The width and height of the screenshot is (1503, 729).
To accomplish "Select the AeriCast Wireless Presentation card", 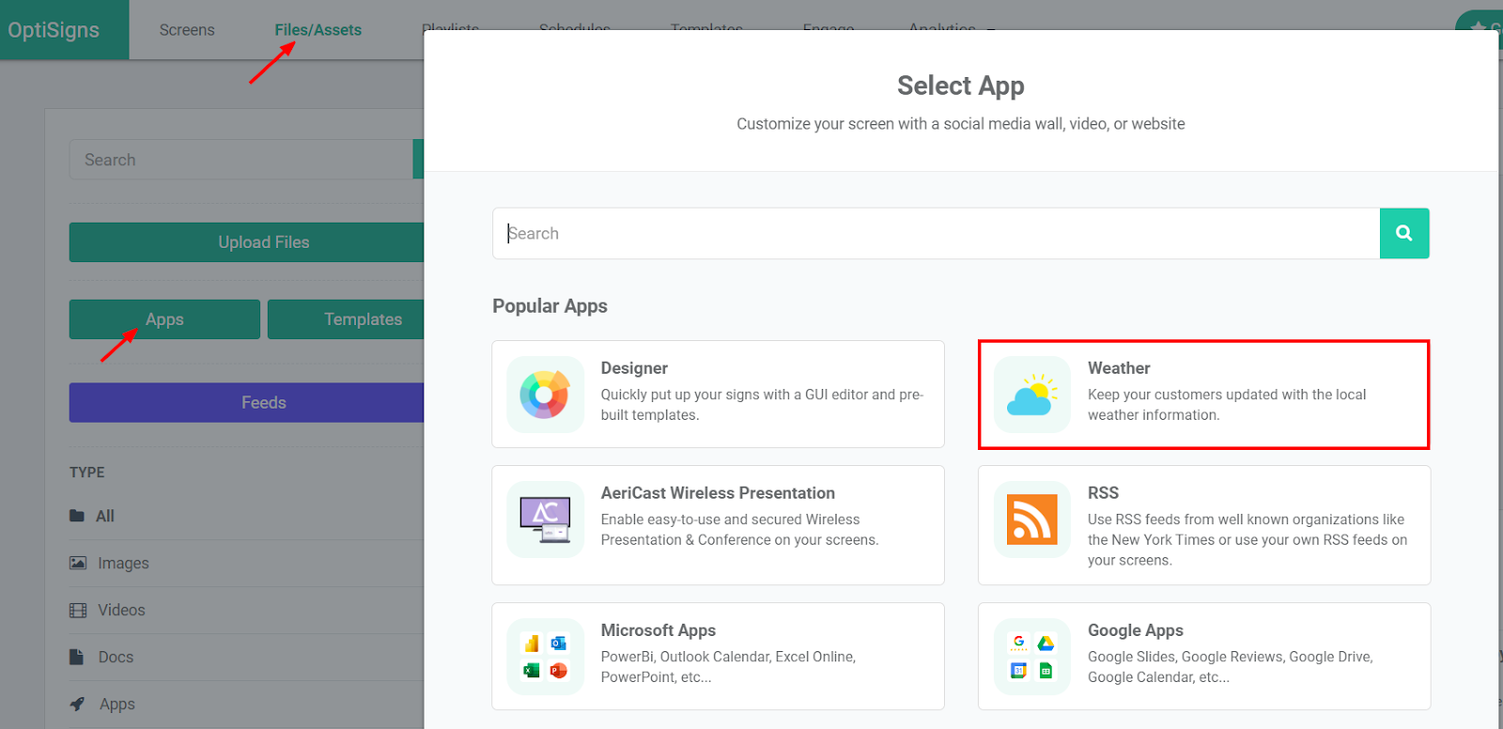I will [719, 525].
